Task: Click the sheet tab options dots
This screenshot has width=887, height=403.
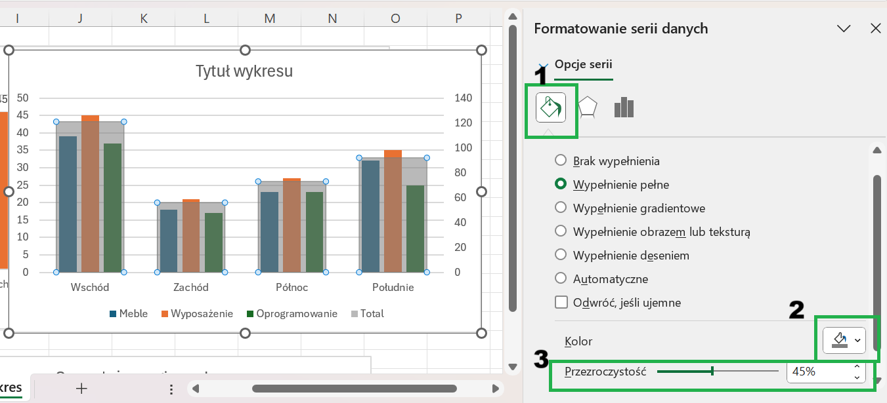Action: (171, 389)
